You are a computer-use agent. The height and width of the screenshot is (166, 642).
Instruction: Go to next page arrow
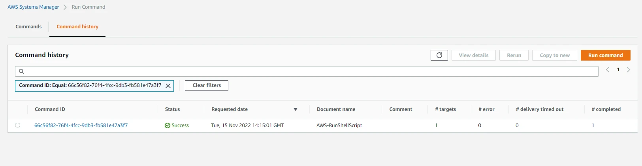click(629, 70)
